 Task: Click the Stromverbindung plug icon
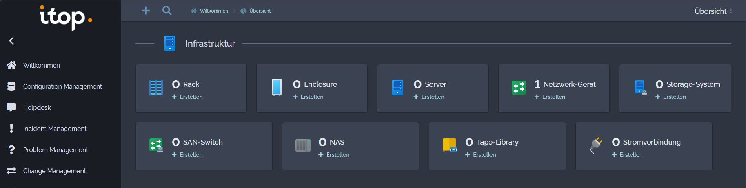(x=596, y=145)
